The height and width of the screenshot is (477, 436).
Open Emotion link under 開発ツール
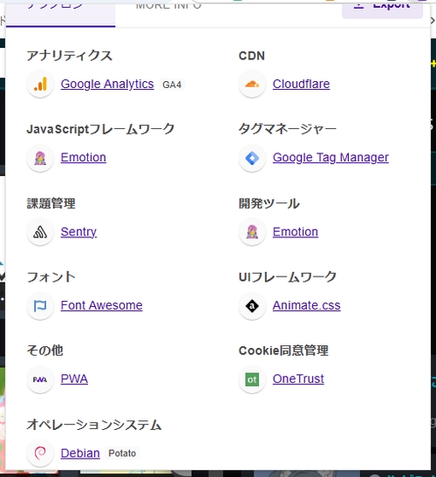(x=296, y=232)
